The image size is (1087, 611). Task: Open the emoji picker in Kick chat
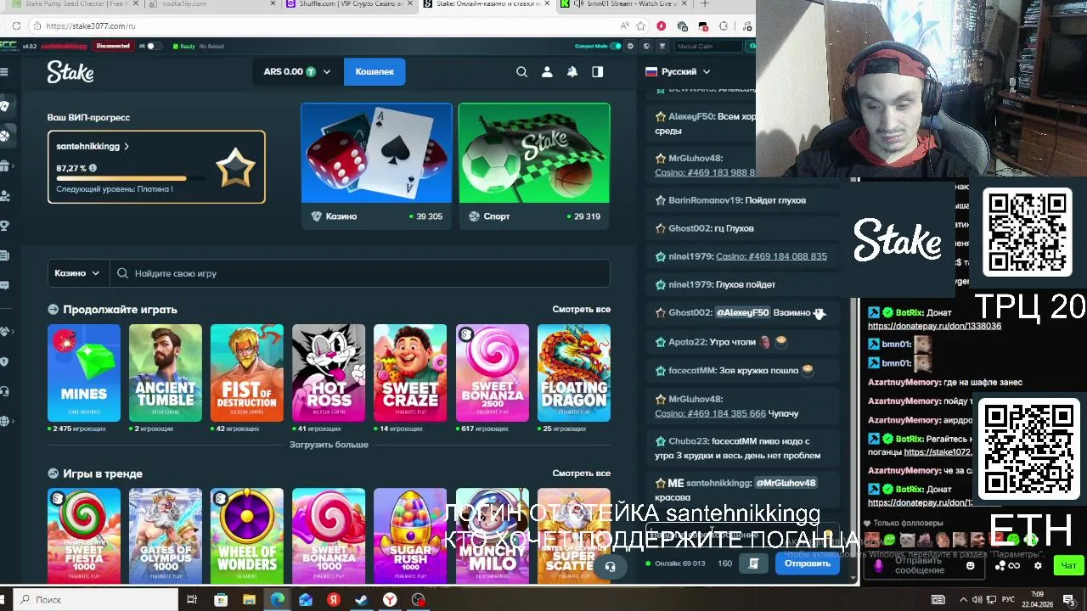pyautogui.click(x=970, y=565)
